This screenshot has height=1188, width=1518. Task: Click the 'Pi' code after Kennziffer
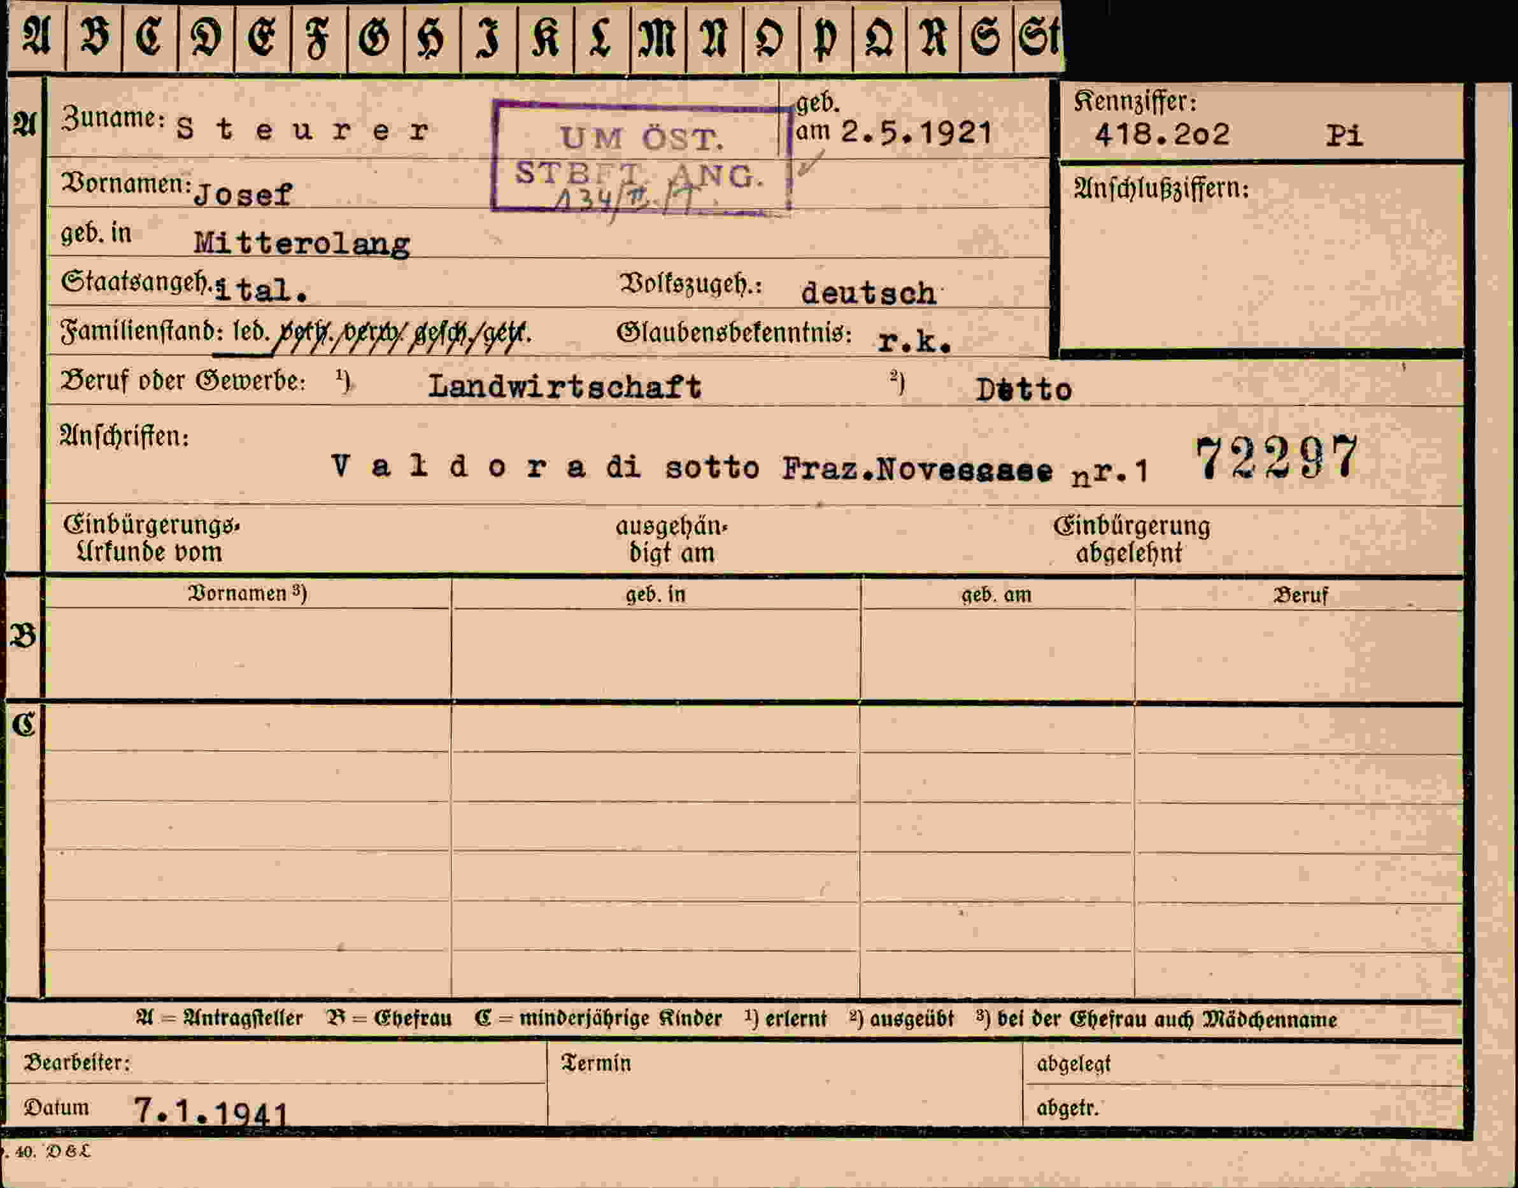pos(1344,135)
